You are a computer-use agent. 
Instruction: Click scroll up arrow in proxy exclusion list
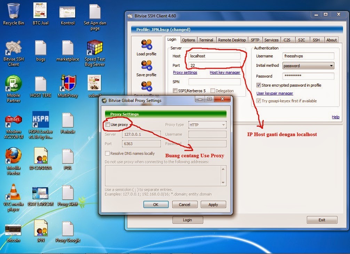click(x=223, y=169)
